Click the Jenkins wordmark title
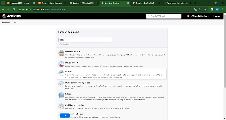This screenshot has height=120, width=226. click(x=14, y=16)
